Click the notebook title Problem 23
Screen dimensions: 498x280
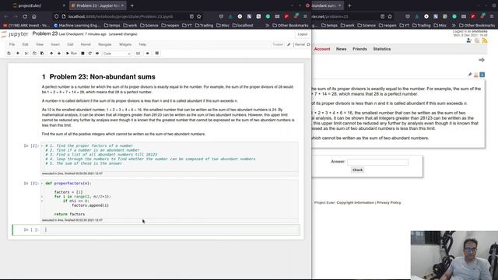tap(45, 33)
